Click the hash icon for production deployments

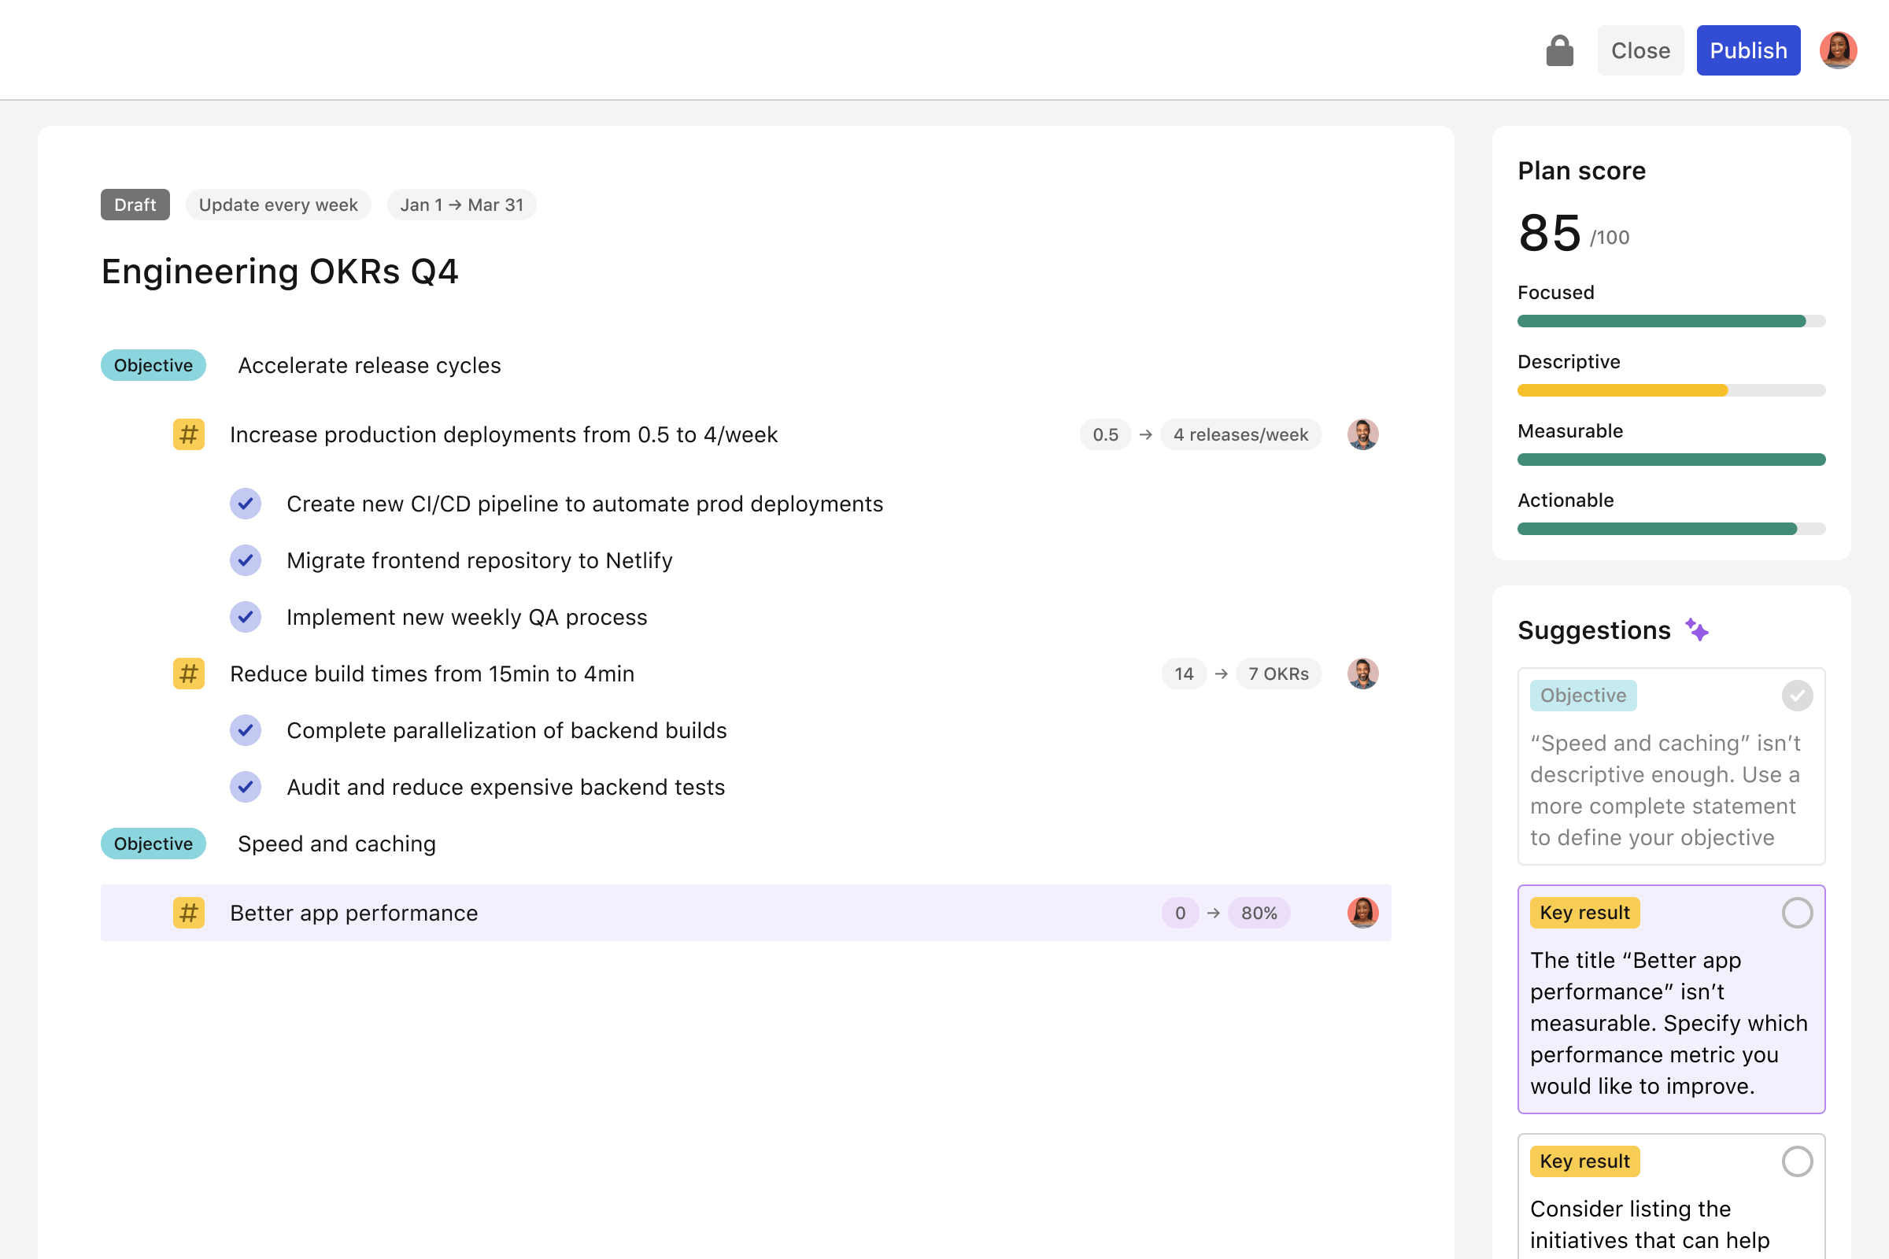(189, 434)
